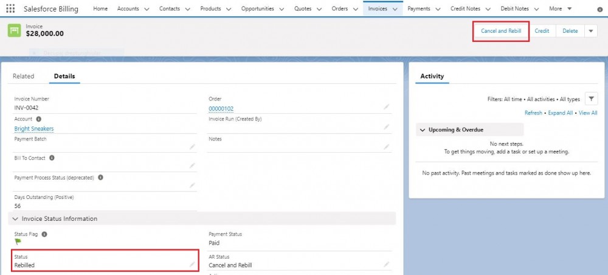Click the Credit button
The image size is (608, 275).
point(542,31)
